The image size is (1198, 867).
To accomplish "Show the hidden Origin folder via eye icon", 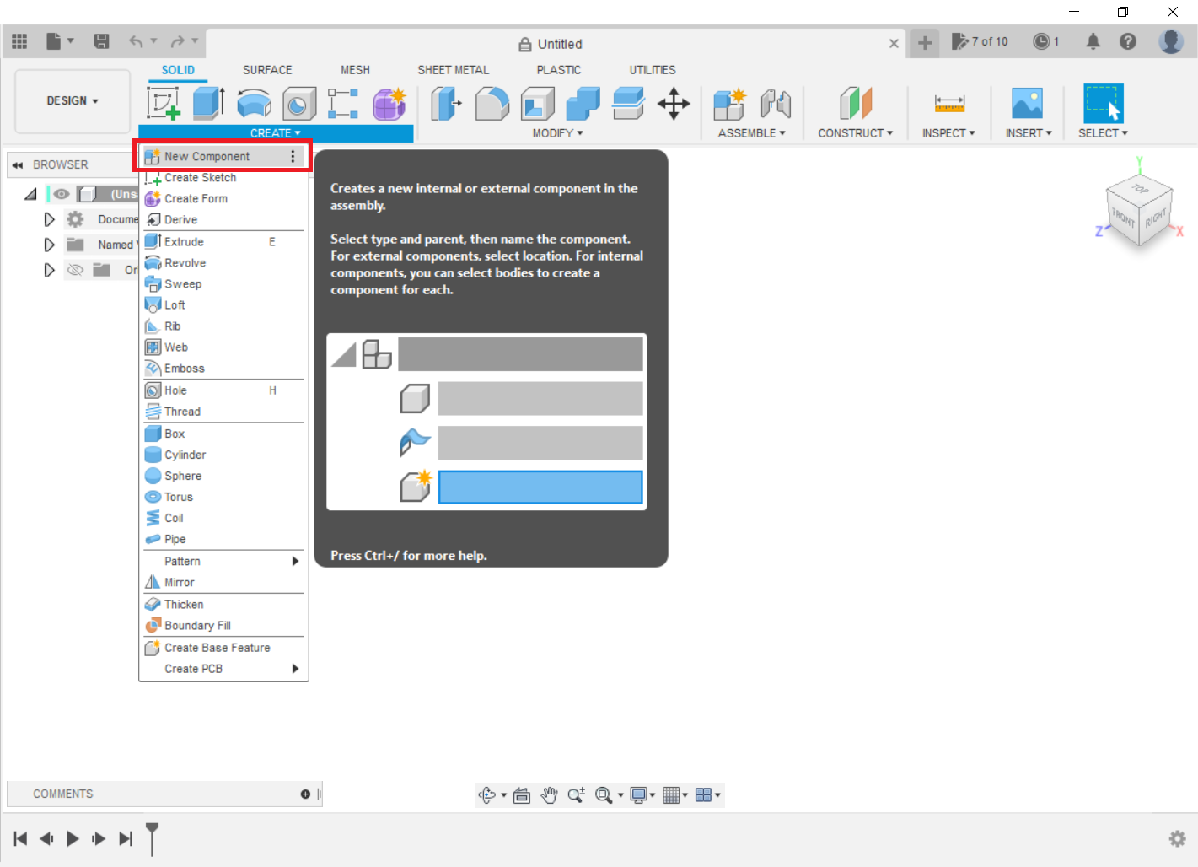I will 75,270.
